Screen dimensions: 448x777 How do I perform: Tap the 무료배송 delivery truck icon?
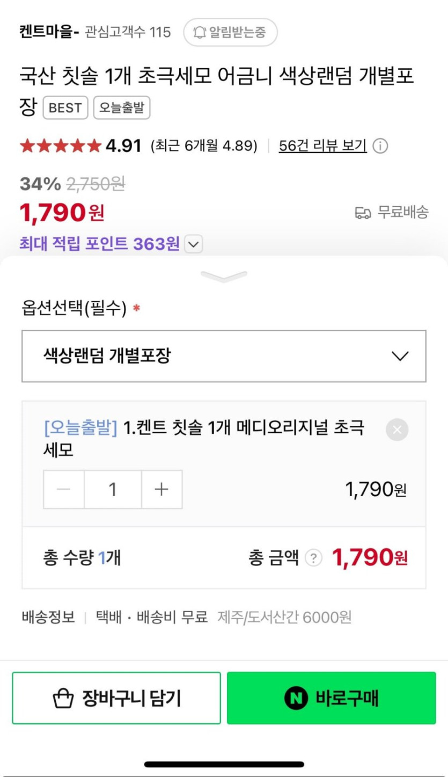363,213
